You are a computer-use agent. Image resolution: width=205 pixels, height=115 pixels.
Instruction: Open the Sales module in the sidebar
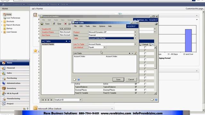pyautogui.click(x=15, y=73)
